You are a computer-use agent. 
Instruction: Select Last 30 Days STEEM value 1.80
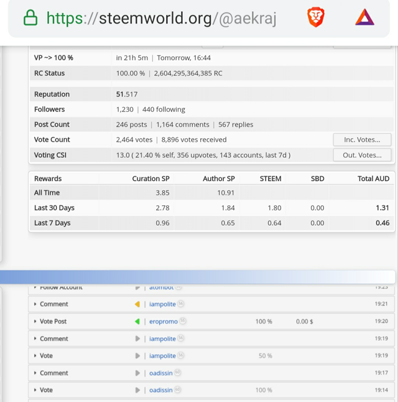274,208
